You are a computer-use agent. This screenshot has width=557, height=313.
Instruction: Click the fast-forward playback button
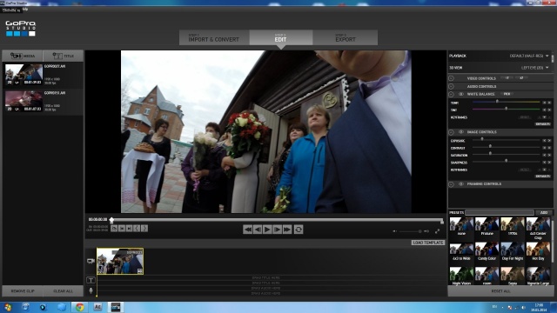click(x=287, y=230)
